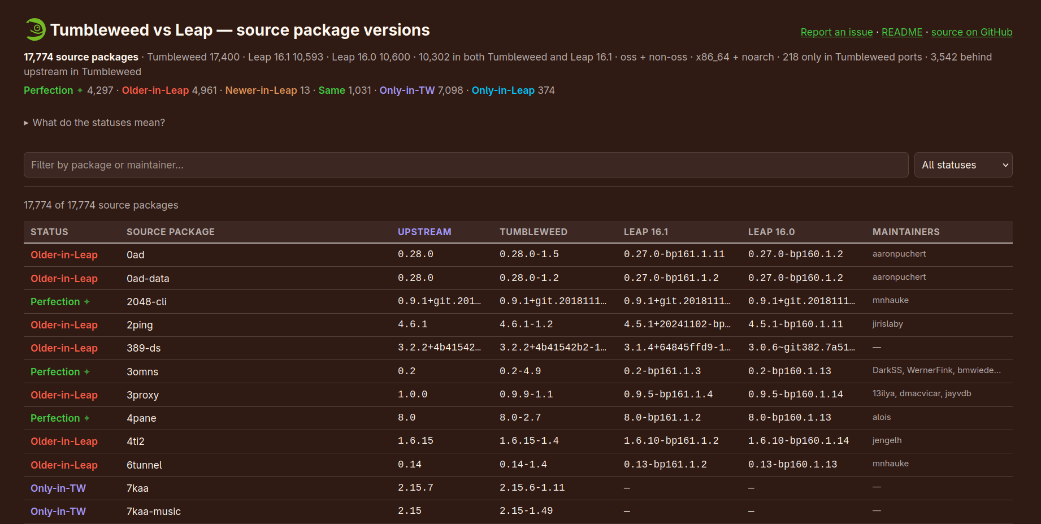
Task: Select the 389-ds package name
Action: click(x=144, y=348)
